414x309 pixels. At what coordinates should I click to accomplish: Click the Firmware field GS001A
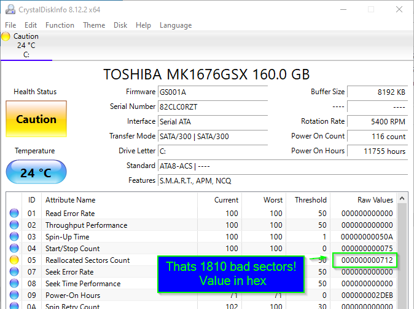tap(213, 92)
